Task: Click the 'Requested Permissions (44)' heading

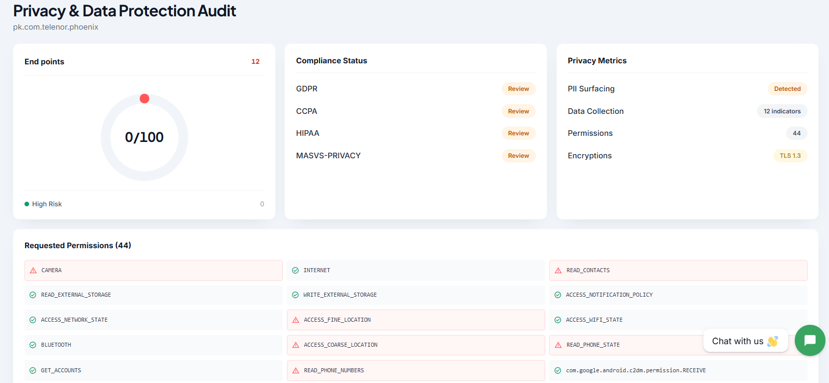Action: pos(78,246)
